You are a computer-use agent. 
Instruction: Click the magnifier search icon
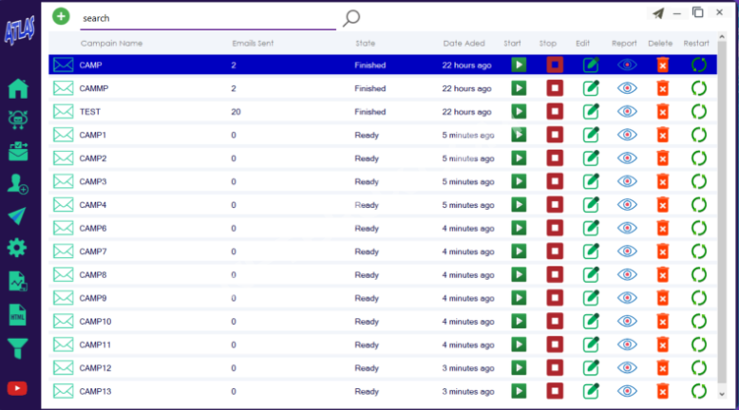pyautogui.click(x=351, y=17)
